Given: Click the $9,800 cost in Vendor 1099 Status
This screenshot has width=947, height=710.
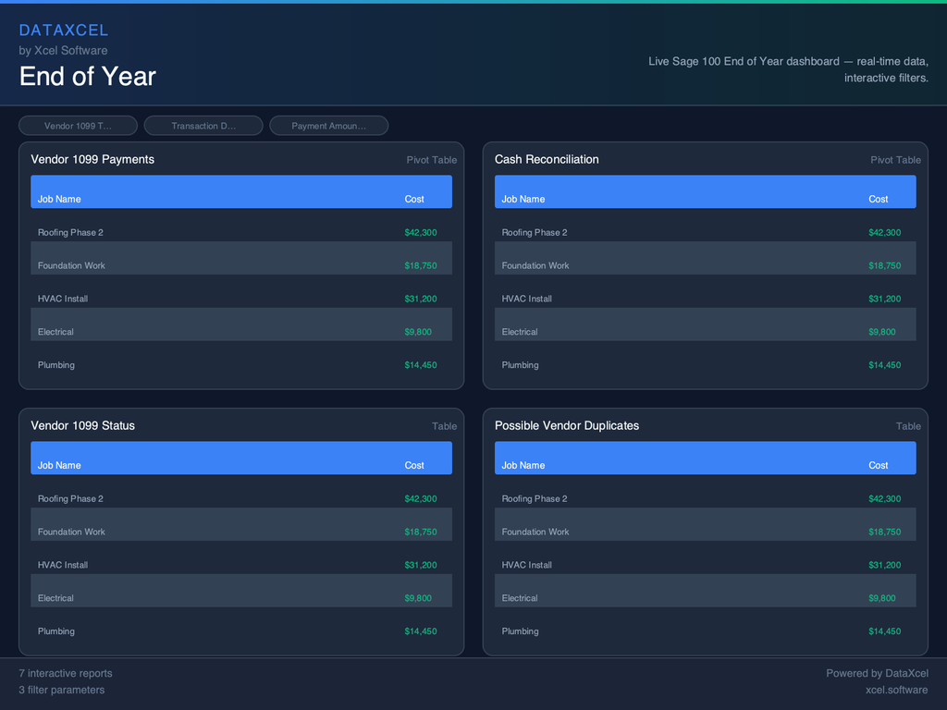Looking at the screenshot, I should click(x=418, y=598).
